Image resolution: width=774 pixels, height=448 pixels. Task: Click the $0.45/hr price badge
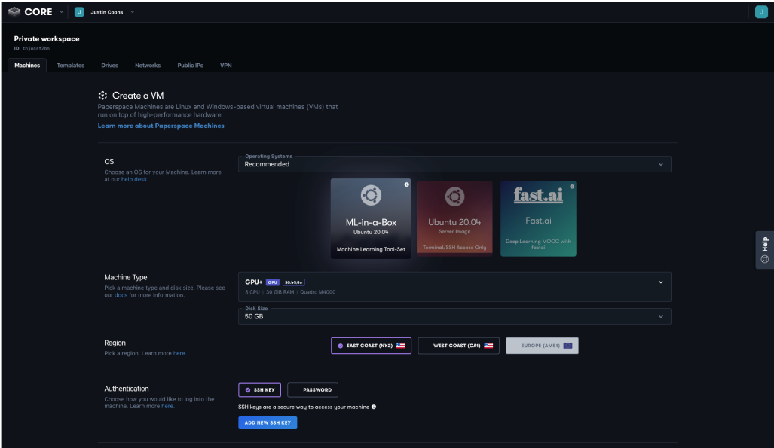(x=294, y=282)
